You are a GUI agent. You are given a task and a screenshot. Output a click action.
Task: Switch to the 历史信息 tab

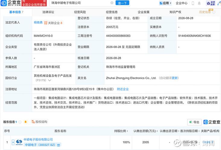[x=205, y=12]
